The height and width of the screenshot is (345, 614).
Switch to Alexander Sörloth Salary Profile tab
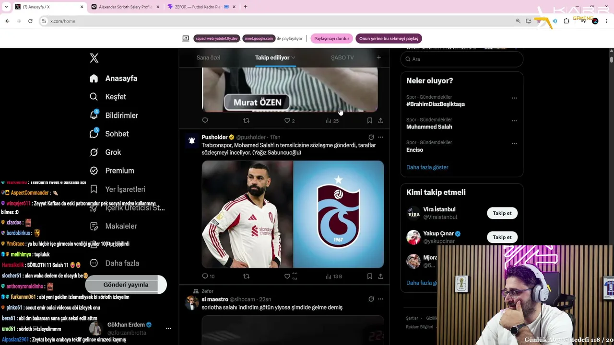click(125, 7)
